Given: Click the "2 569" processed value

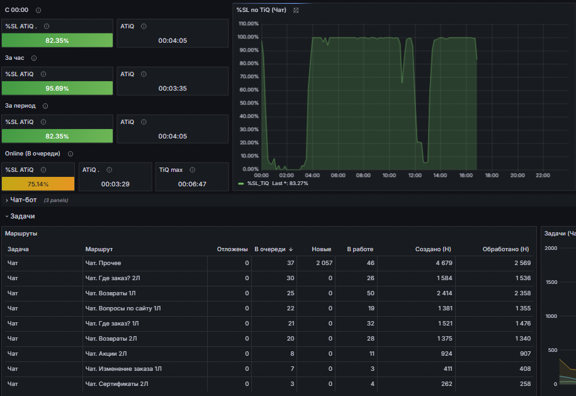Looking at the screenshot, I should 522,263.
